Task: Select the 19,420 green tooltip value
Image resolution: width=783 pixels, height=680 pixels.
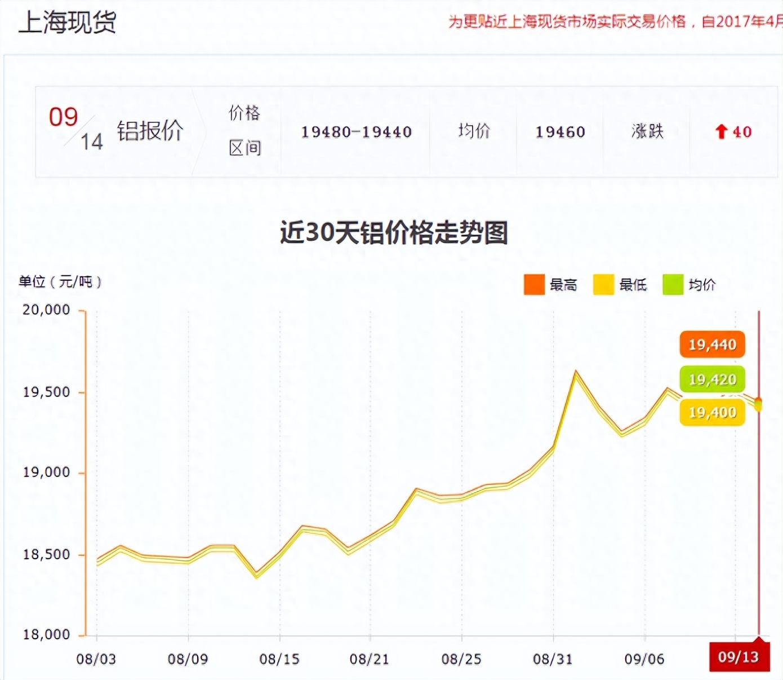Action: (713, 379)
